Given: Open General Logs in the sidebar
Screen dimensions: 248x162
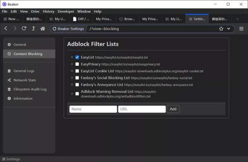Looking at the screenshot, I should point(24,71).
